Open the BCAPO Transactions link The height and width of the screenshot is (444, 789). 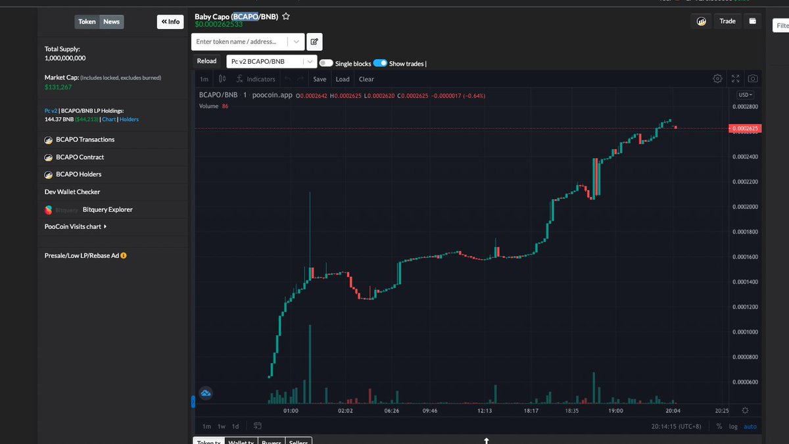[85, 140]
